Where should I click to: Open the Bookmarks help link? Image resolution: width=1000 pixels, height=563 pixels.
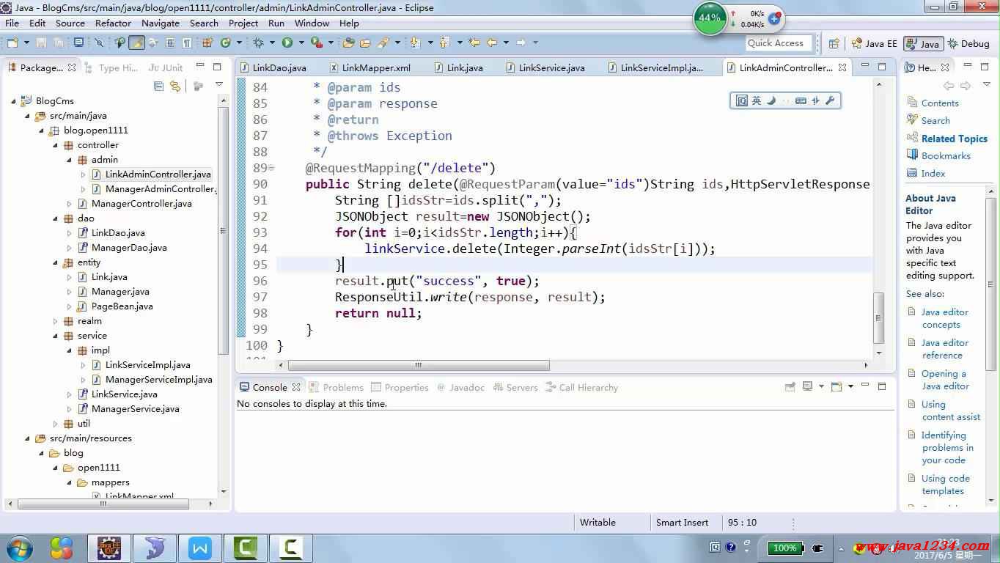946,155
